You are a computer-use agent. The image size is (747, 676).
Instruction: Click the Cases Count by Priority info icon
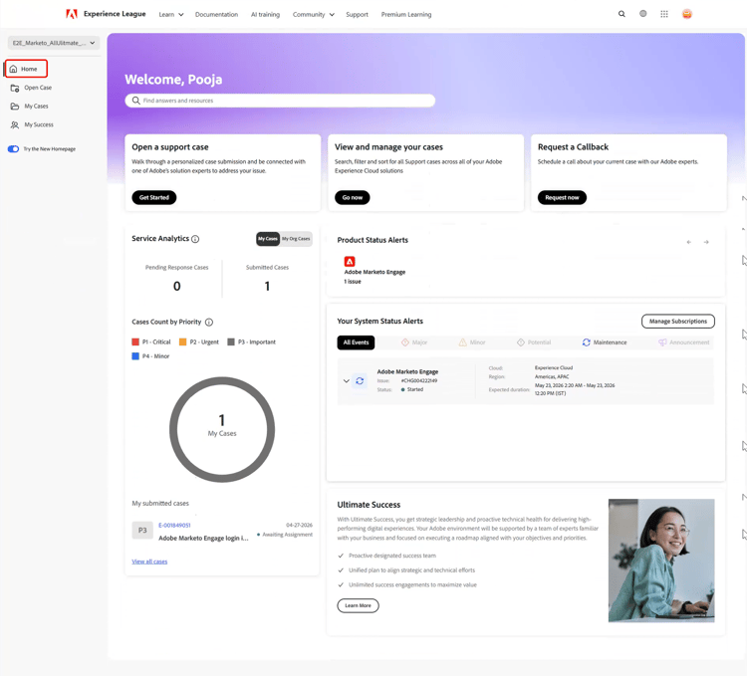pos(209,323)
